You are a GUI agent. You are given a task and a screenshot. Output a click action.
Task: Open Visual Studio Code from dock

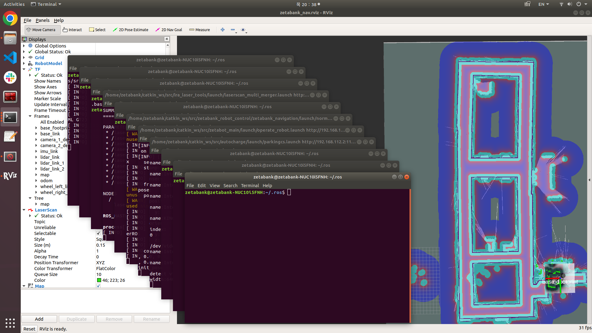click(x=10, y=58)
